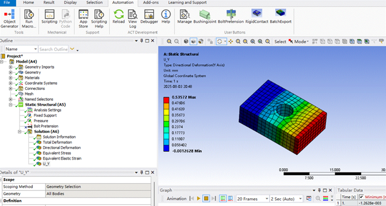Collapse the Static Structural (A5) branch
Viewport: 386px width, 206px height.
11,105
